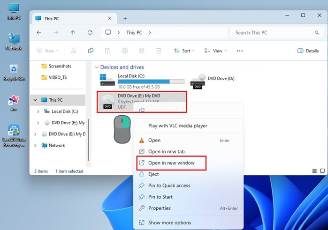The image size is (328, 230).
Task: Choose Eject in context menu
Action: coord(188,174)
